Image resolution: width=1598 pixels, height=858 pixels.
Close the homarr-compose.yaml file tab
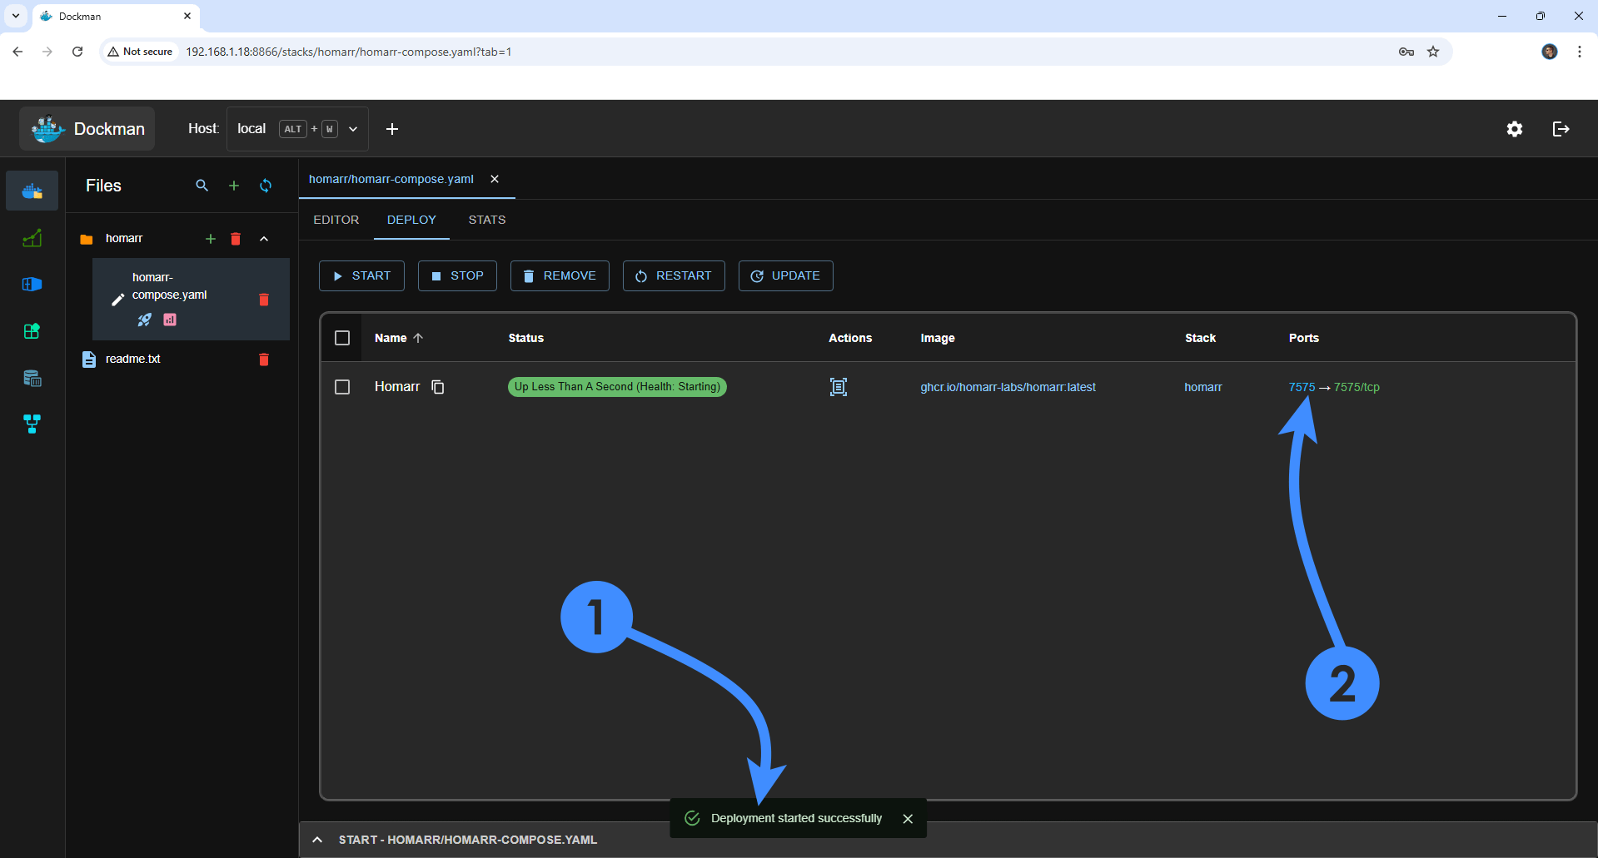(495, 179)
